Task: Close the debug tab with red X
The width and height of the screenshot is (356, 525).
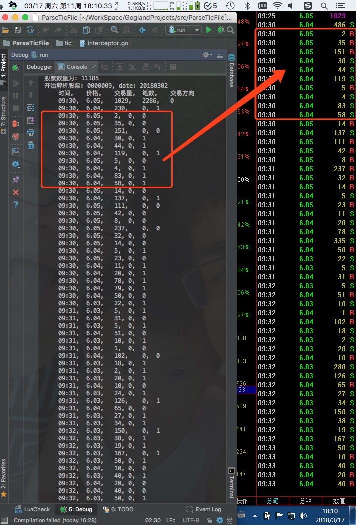Action: [15, 192]
